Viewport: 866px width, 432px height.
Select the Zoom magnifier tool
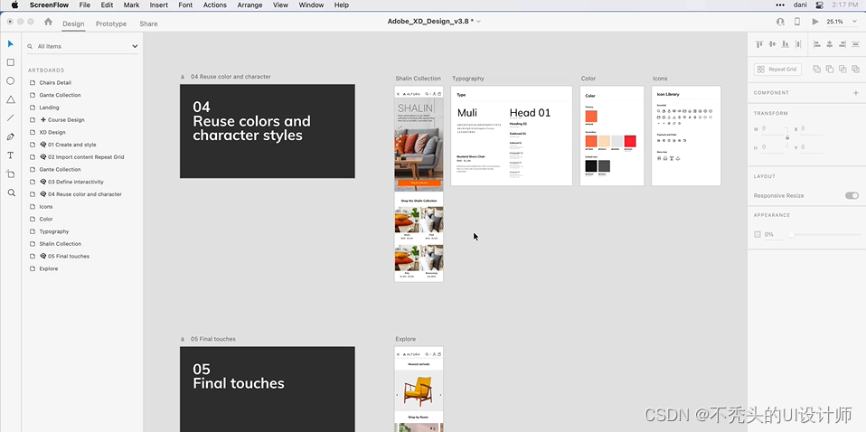pos(11,193)
